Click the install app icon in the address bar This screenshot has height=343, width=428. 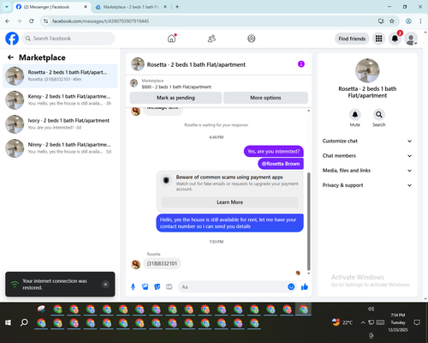(381, 21)
